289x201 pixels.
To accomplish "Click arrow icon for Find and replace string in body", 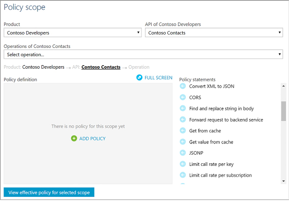I will pos(183,108).
